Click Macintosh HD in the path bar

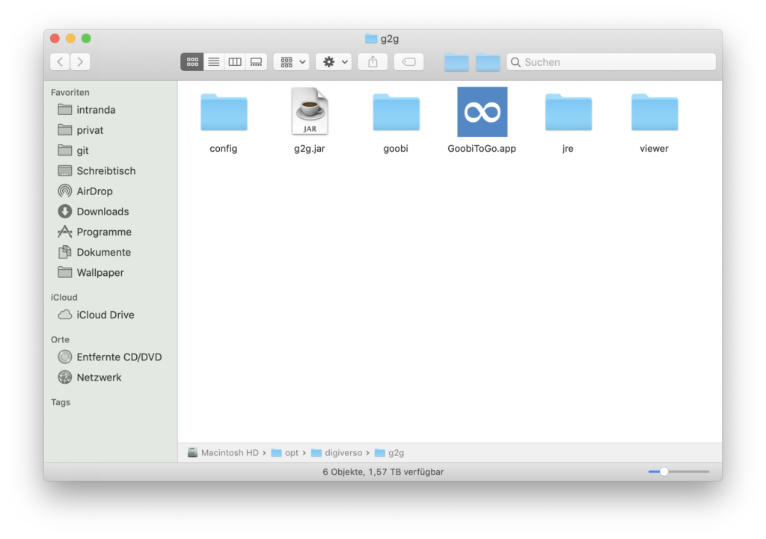223,452
